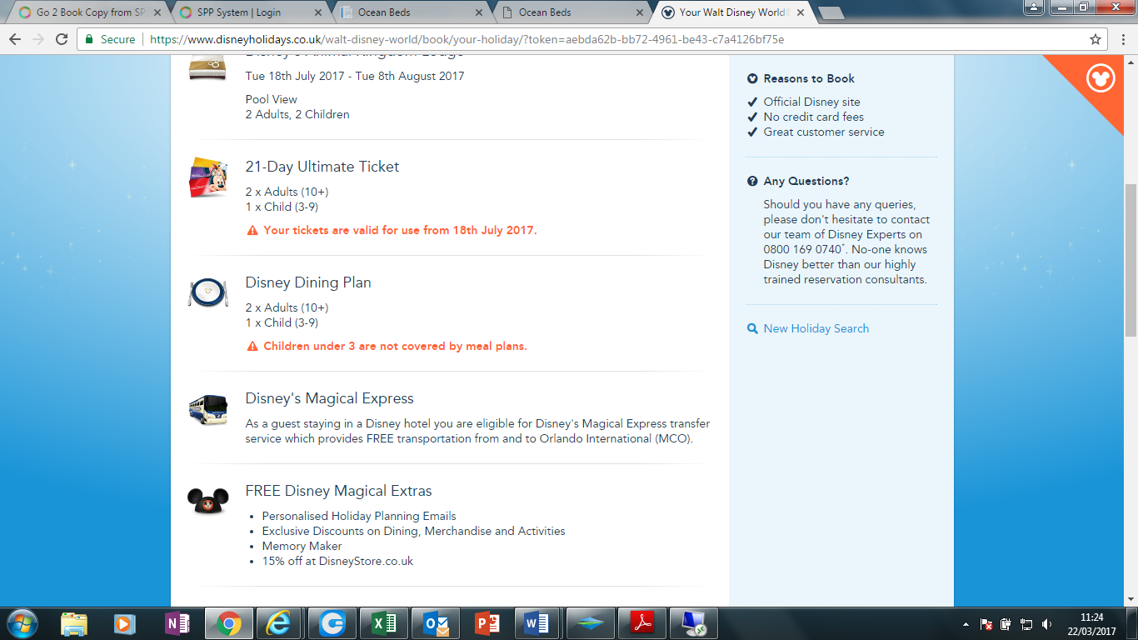The height and width of the screenshot is (640, 1138).
Task: Click the New Holiday Search link
Action: tap(816, 328)
